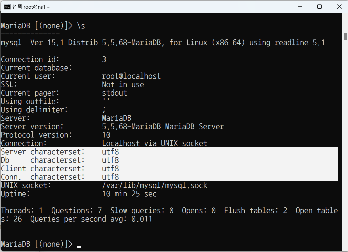348x252 pixels.
Task: Click the Uptime 10 min 25 sec value
Action: (129, 194)
